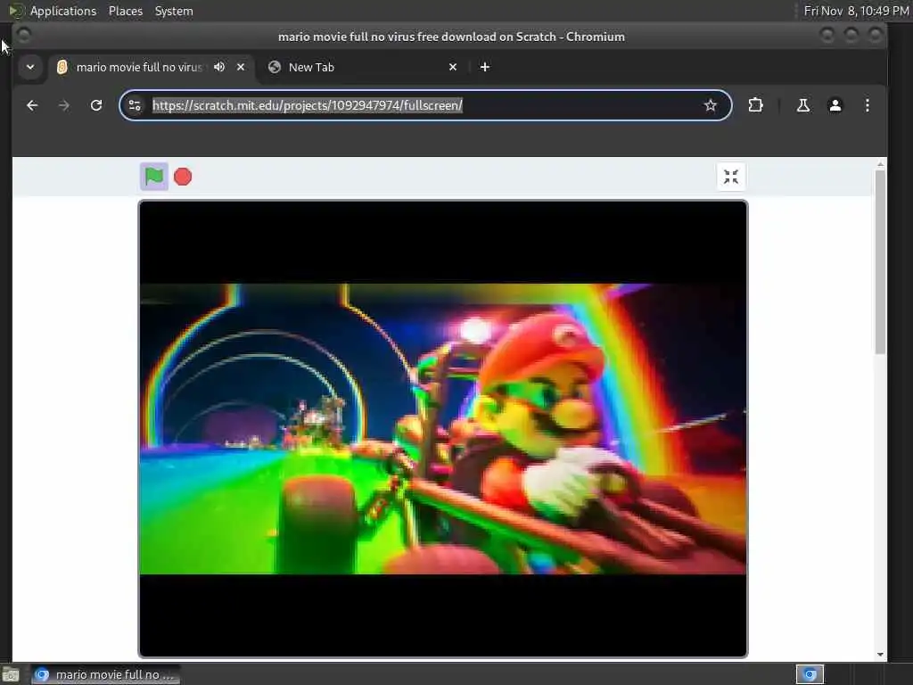The image size is (913, 685).
Task: Open the window menu icon in title bar
Action: [x=23, y=36]
